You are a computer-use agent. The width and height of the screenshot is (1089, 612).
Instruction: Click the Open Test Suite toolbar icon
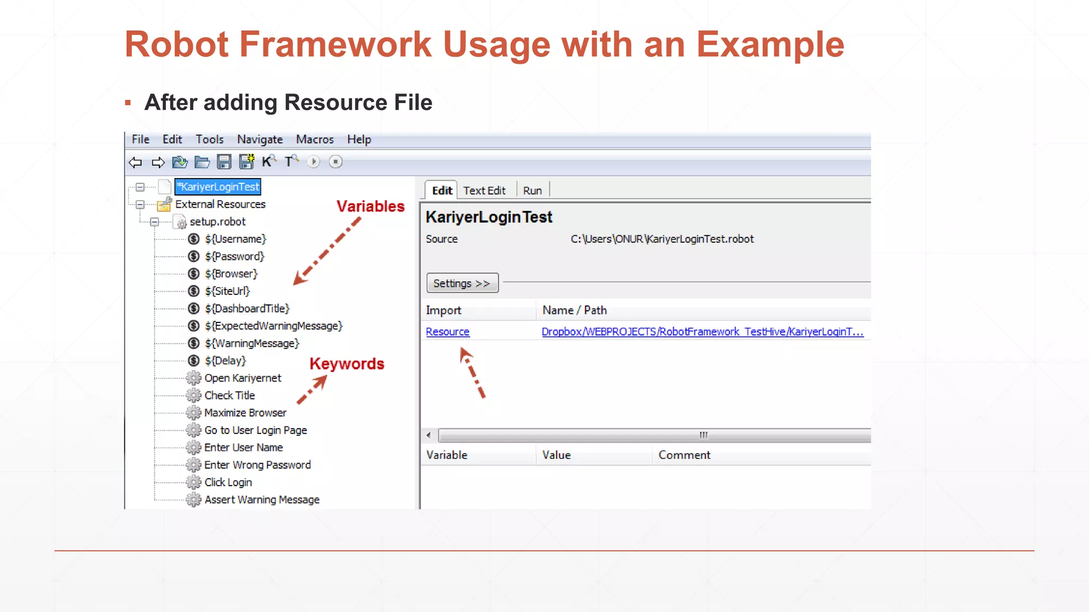click(180, 161)
